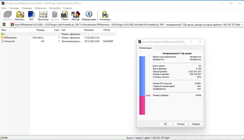Sort by the Изменён column header
244x140 pixels.
(x=93, y=30)
